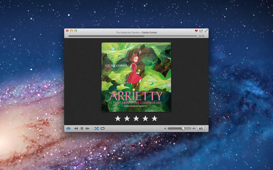This screenshot has width=273, height=170.
Task: Click the low volume speaker icon
Action: pos(165,129)
